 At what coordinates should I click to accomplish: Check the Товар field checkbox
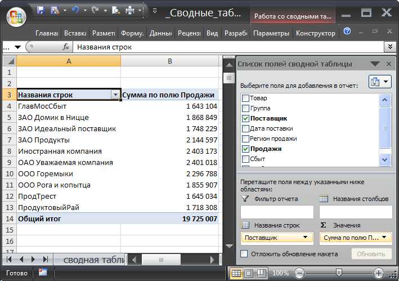[x=245, y=98]
